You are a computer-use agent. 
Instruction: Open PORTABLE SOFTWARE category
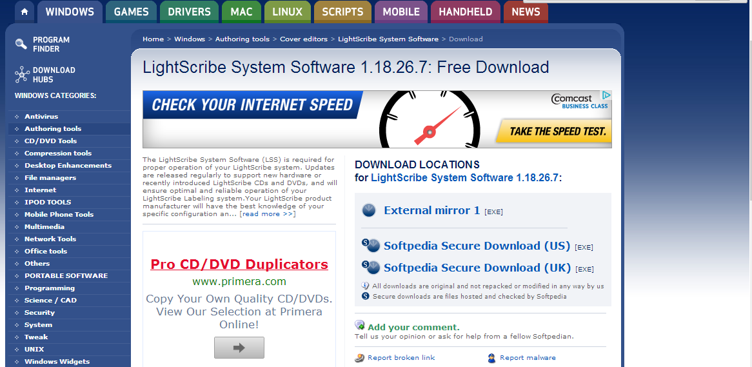click(x=66, y=275)
